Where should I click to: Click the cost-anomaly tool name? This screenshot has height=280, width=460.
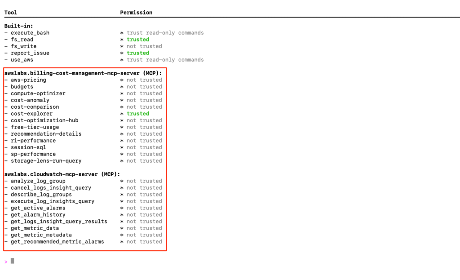30,100
